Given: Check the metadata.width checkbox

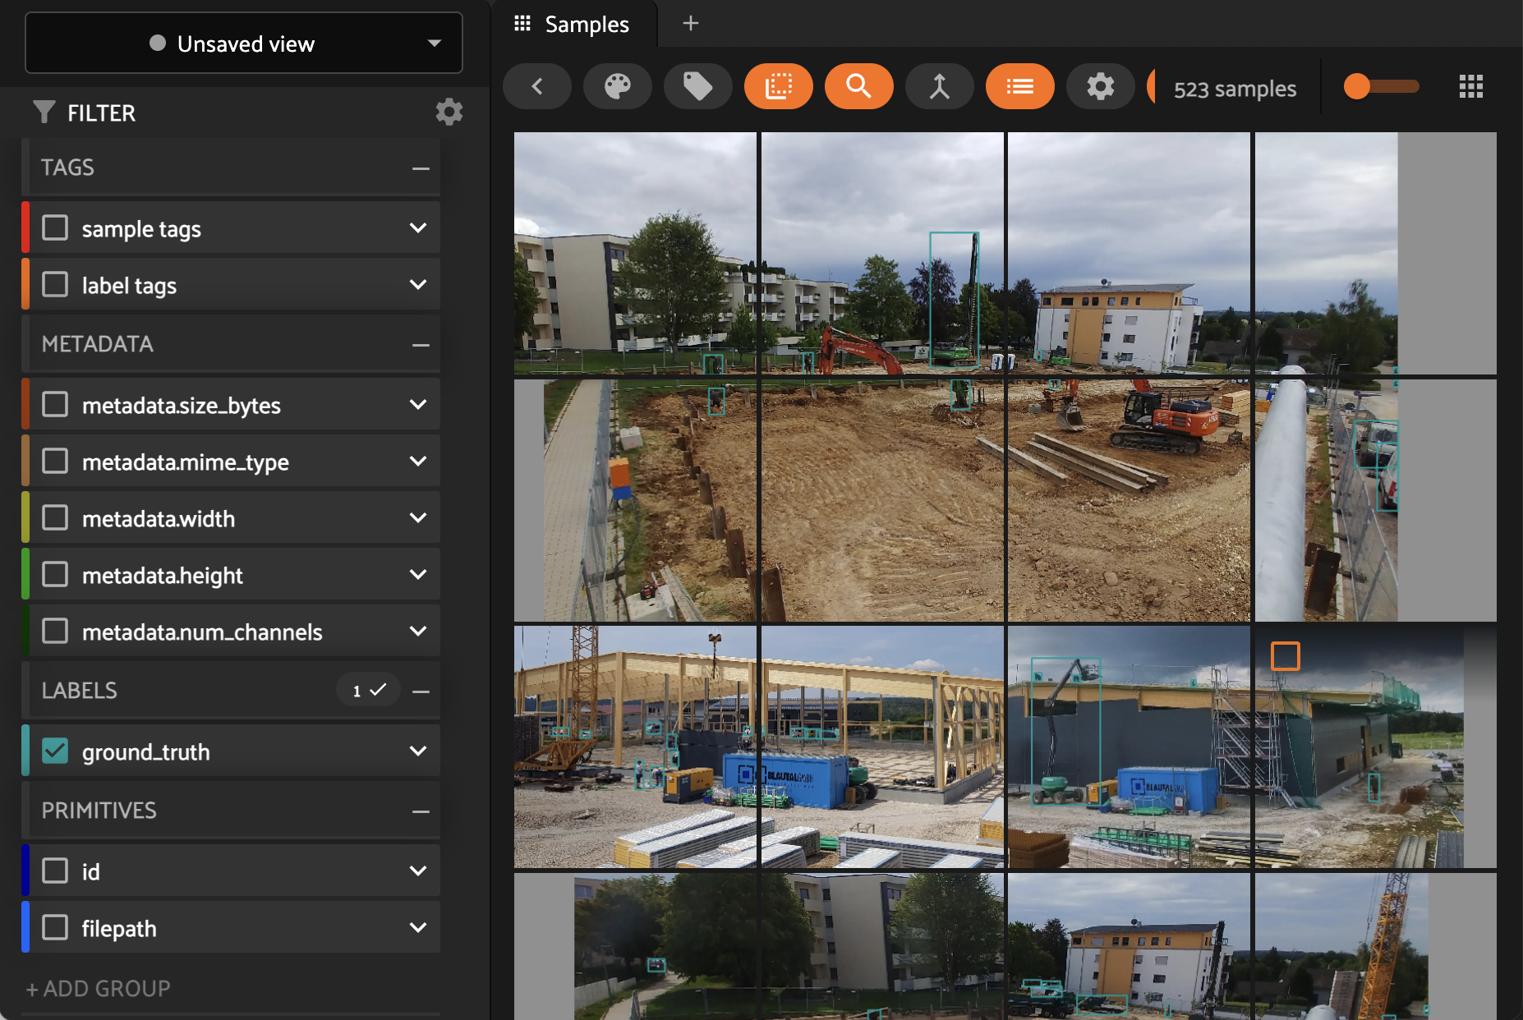Looking at the screenshot, I should point(55,518).
